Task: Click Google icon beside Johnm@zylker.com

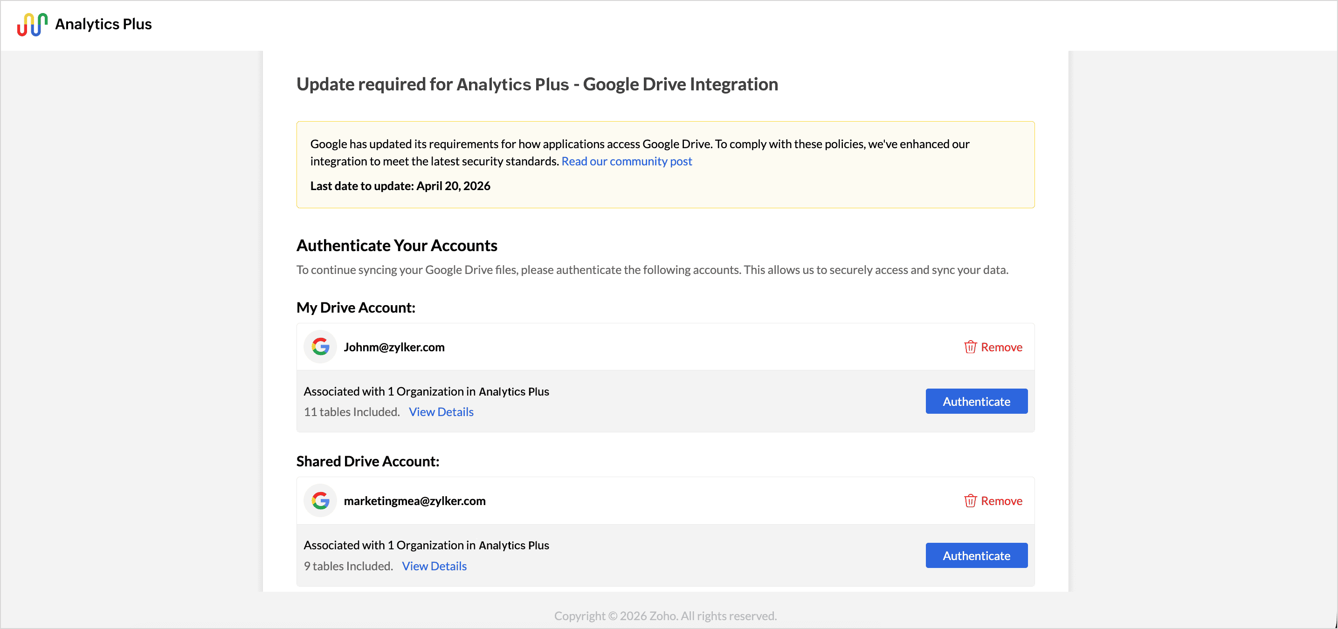Action: [x=320, y=347]
